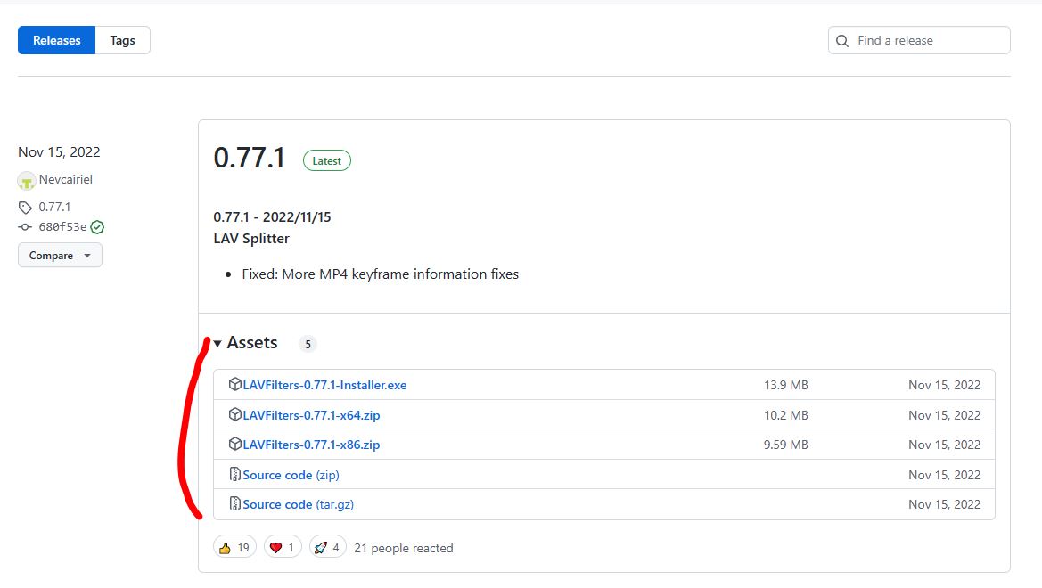Click the 13.9 MB size text
This screenshot has height=588, width=1042.
pyautogui.click(x=786, y=386)
